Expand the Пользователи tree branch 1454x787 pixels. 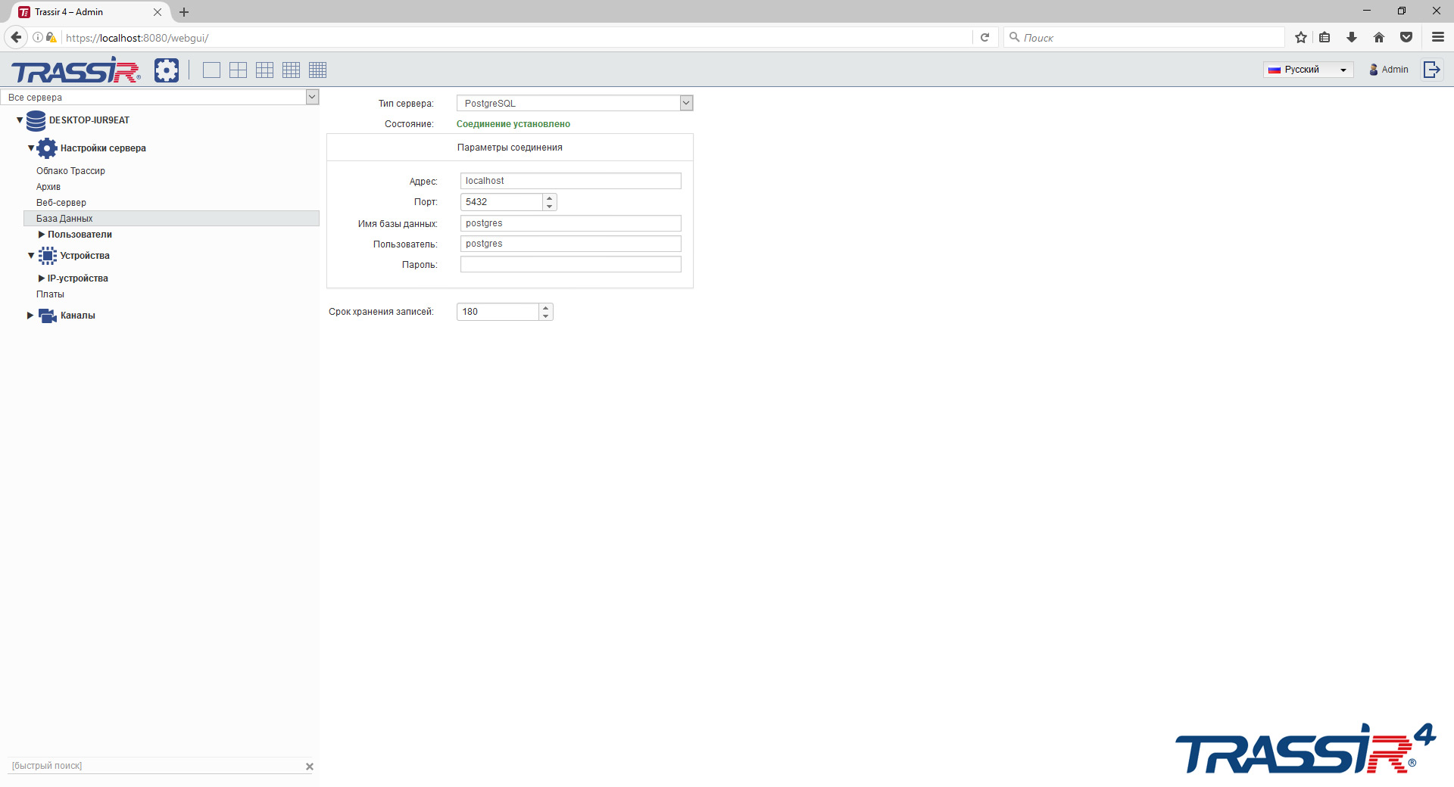tap(42, 235)
